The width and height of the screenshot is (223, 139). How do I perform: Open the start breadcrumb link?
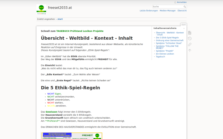click(60, 19)
